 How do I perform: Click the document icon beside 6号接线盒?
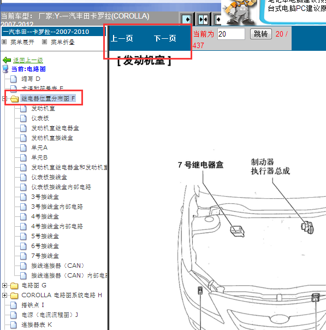[x=23, y=246]
